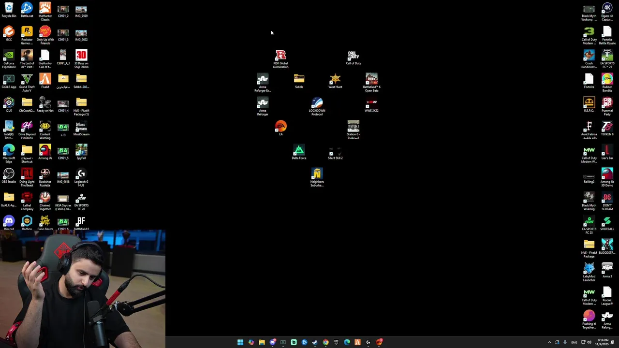Launch the SHOTBALL desktop icon
This screenshot has height=348, width=619.
tap(607, 223)
